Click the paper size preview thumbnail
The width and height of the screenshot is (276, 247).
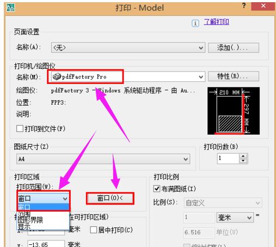tap(234, 111)
